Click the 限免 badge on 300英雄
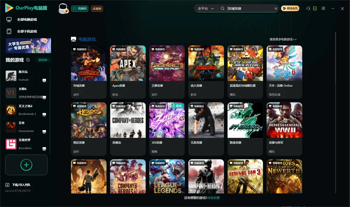 coord(177,106)
